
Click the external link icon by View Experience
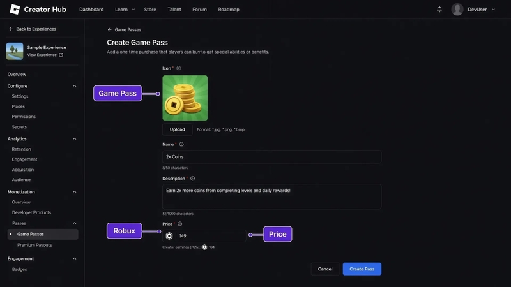coord(61,55)
